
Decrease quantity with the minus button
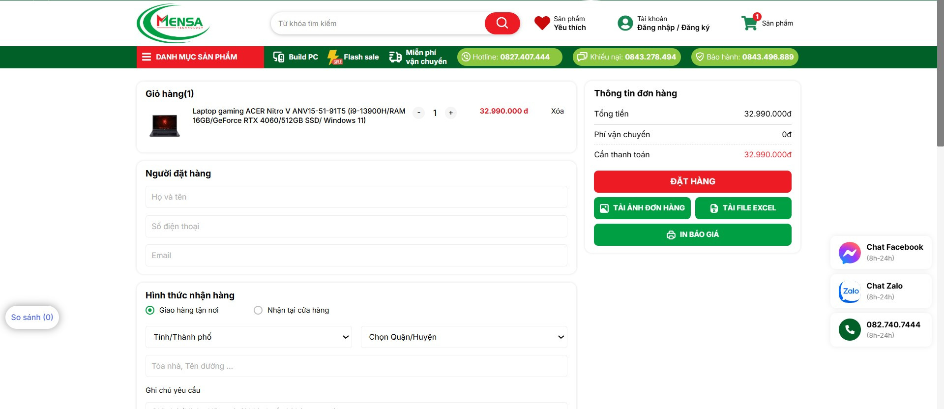pyautogui.click(x=419, y=113)
